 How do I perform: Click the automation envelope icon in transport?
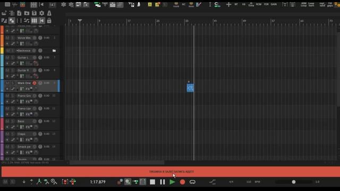point(212,182)
